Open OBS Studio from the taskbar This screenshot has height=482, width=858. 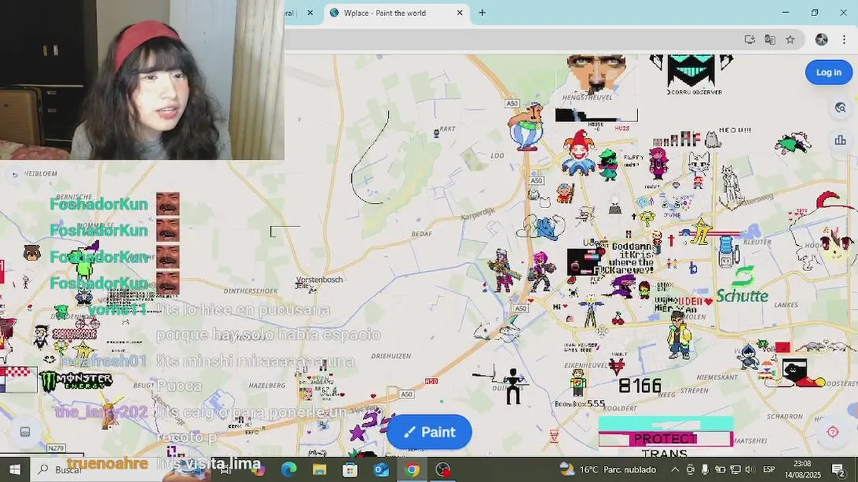443,469
